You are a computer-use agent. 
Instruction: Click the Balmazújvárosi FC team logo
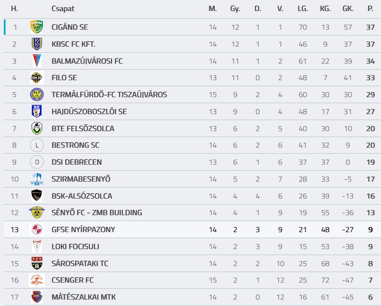click(37, 61)
